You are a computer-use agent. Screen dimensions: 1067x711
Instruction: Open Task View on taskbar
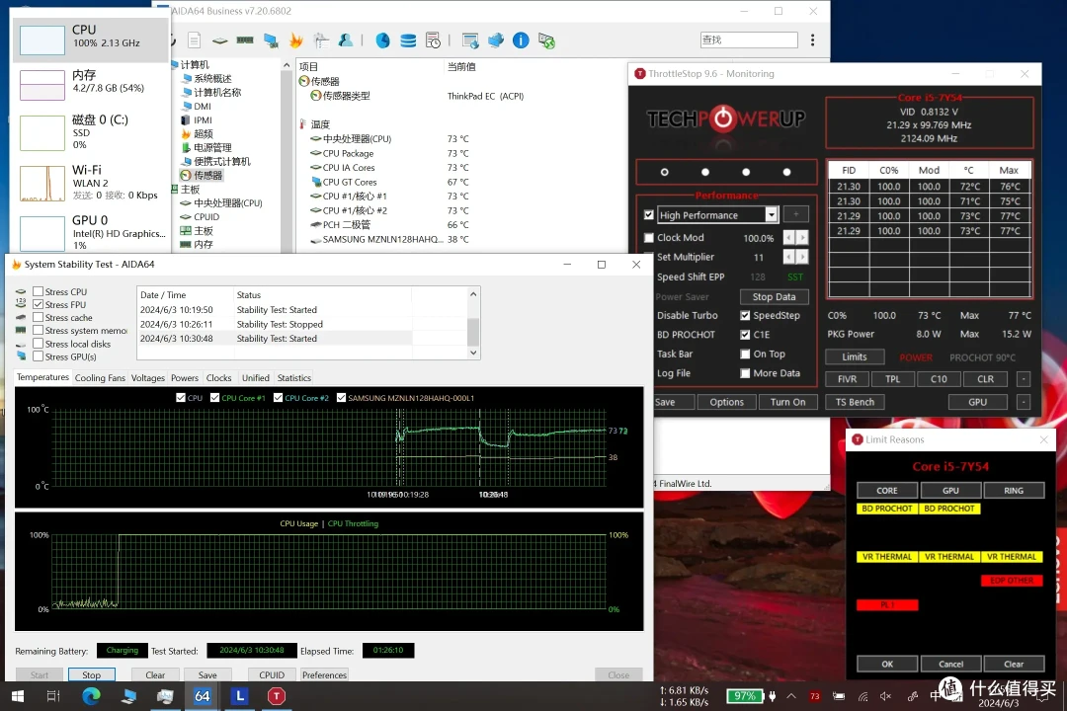[x=53, y=696]
